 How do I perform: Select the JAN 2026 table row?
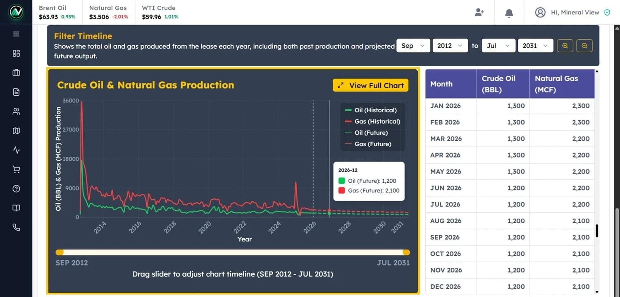(x=510, y=106)
